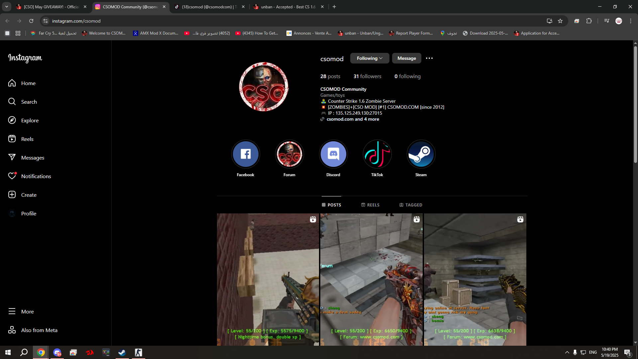This screenshot has height=359, width=638.
Task: Open the TikTok story highlight
Action: click(377, 154)
